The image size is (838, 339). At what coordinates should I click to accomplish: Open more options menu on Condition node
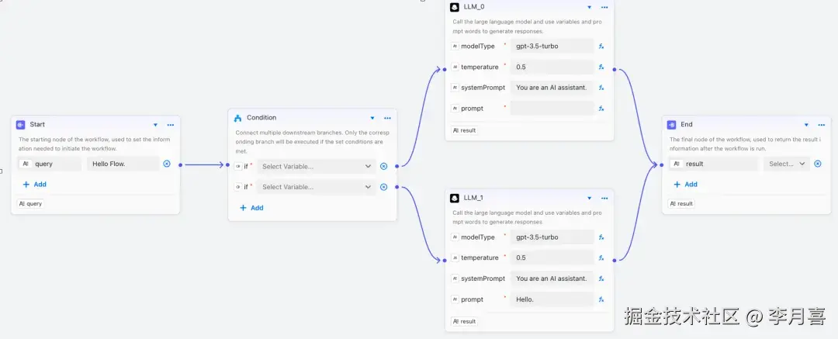tap(387, 118)
